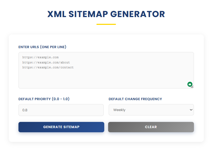This screenshot has width=215, height=161.
Task: Click the textarea resize handle
Action: click(192, 87)
